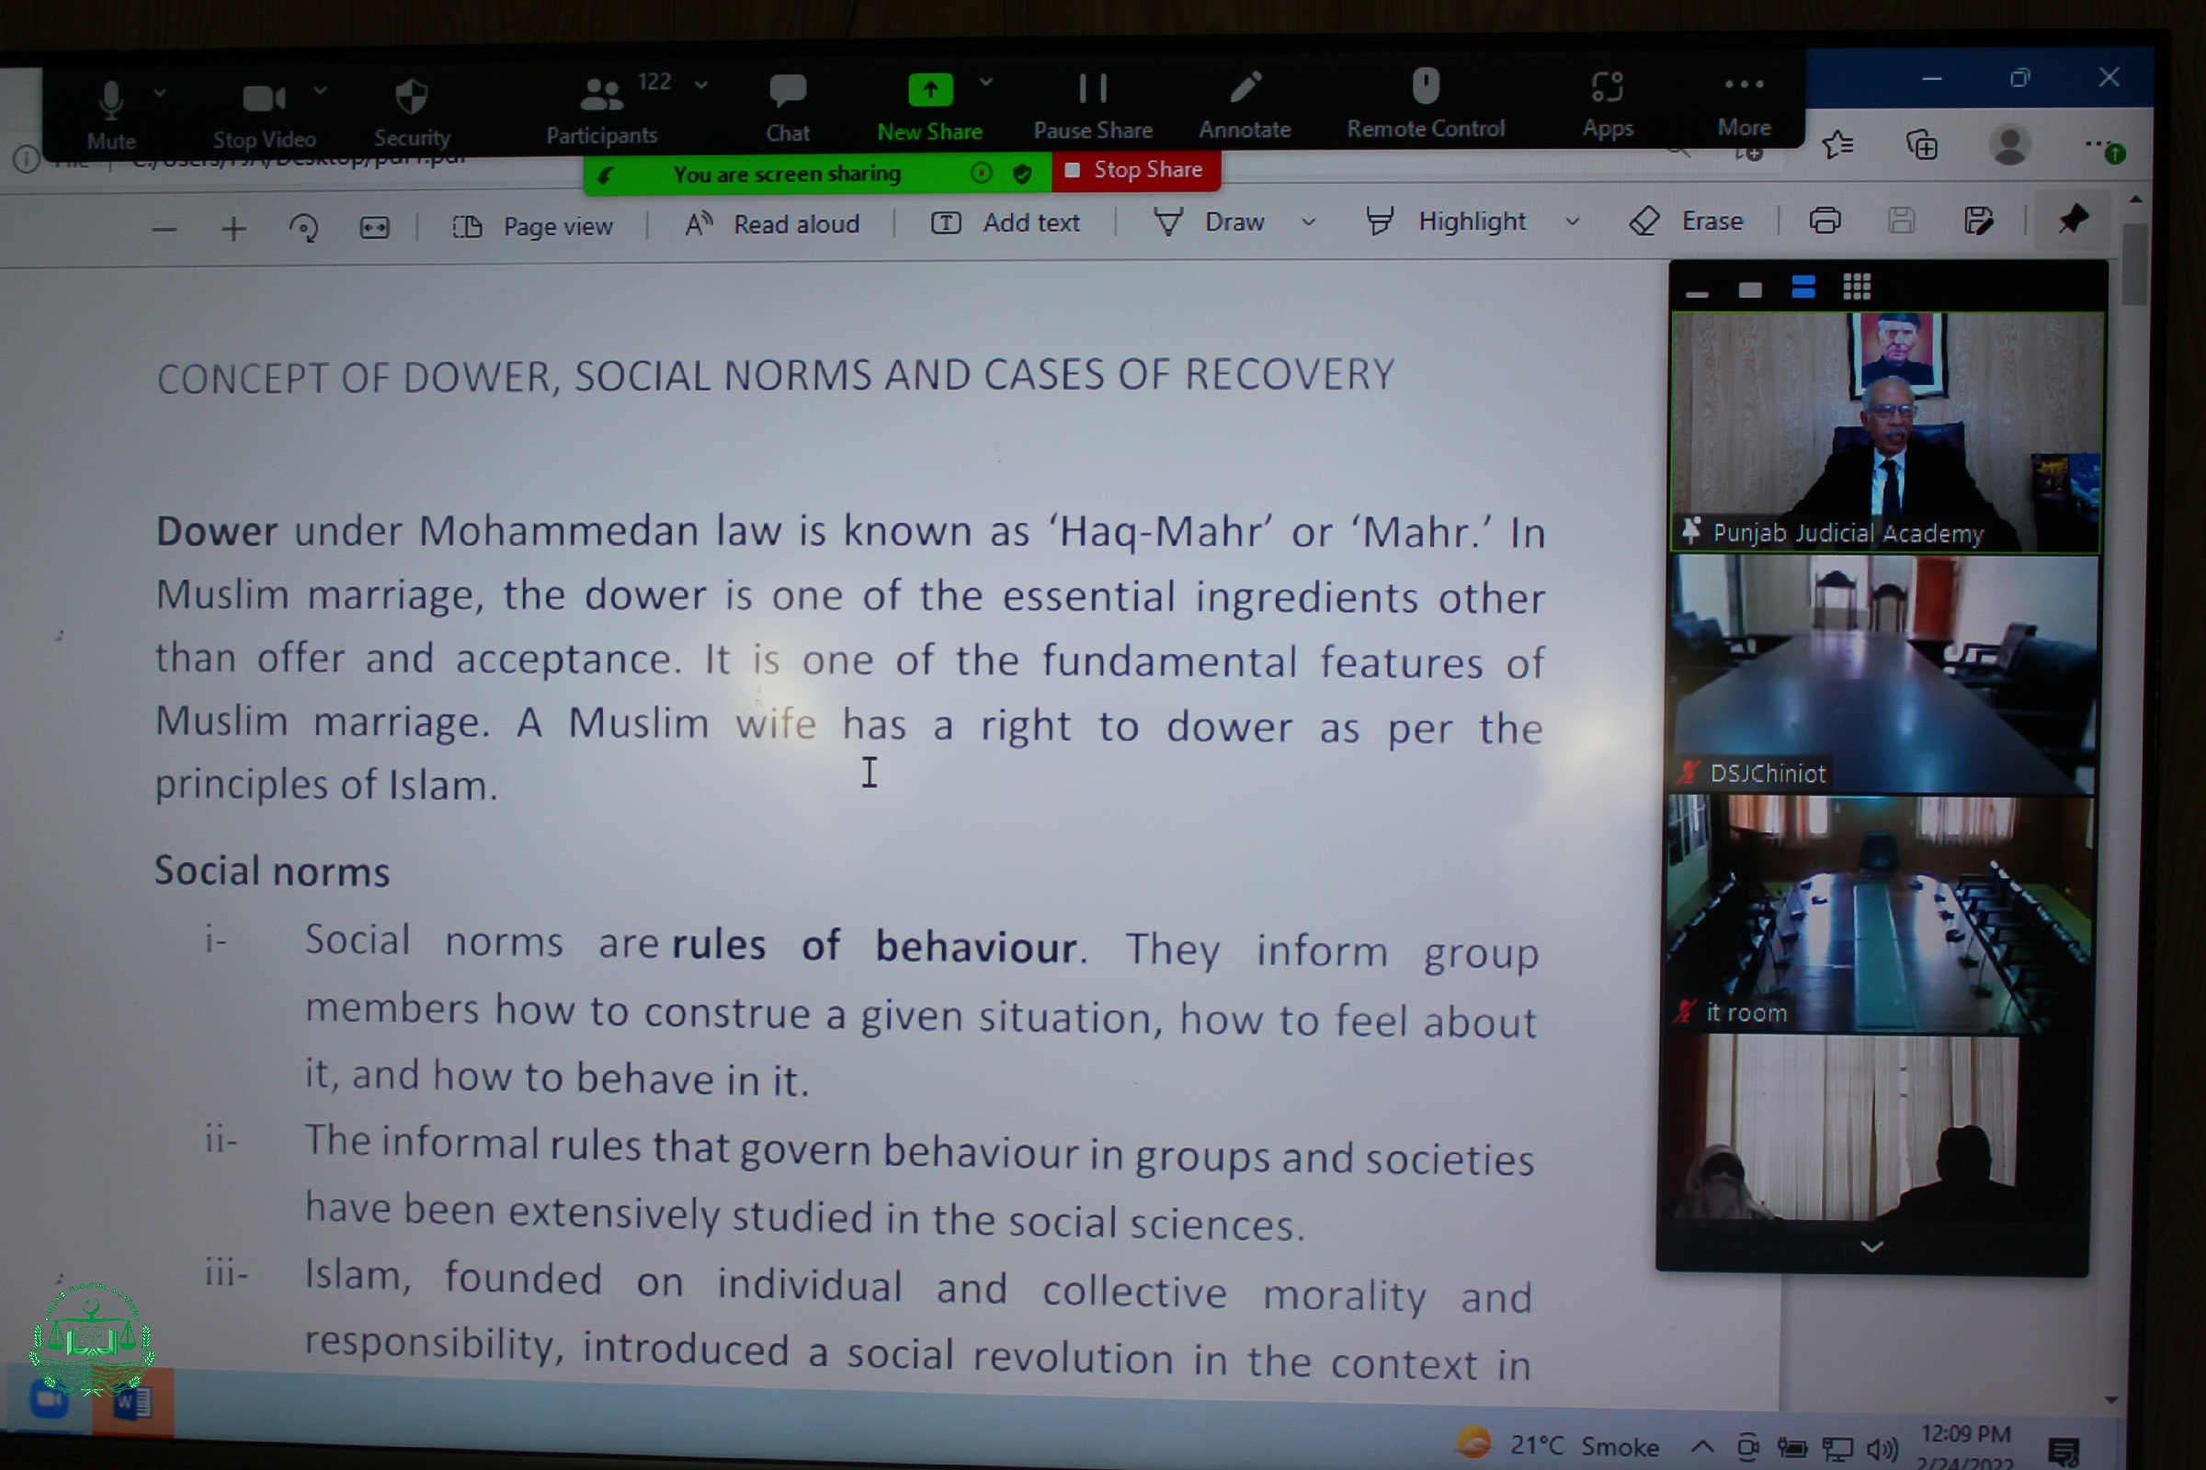This screenshot has width=2206, height=1470.
Task: Expand more video thumbnails chevron
Action: [x=1871, y=1246]
